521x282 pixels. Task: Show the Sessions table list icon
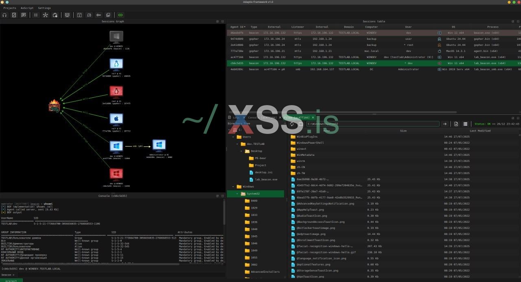pos(36,15)
